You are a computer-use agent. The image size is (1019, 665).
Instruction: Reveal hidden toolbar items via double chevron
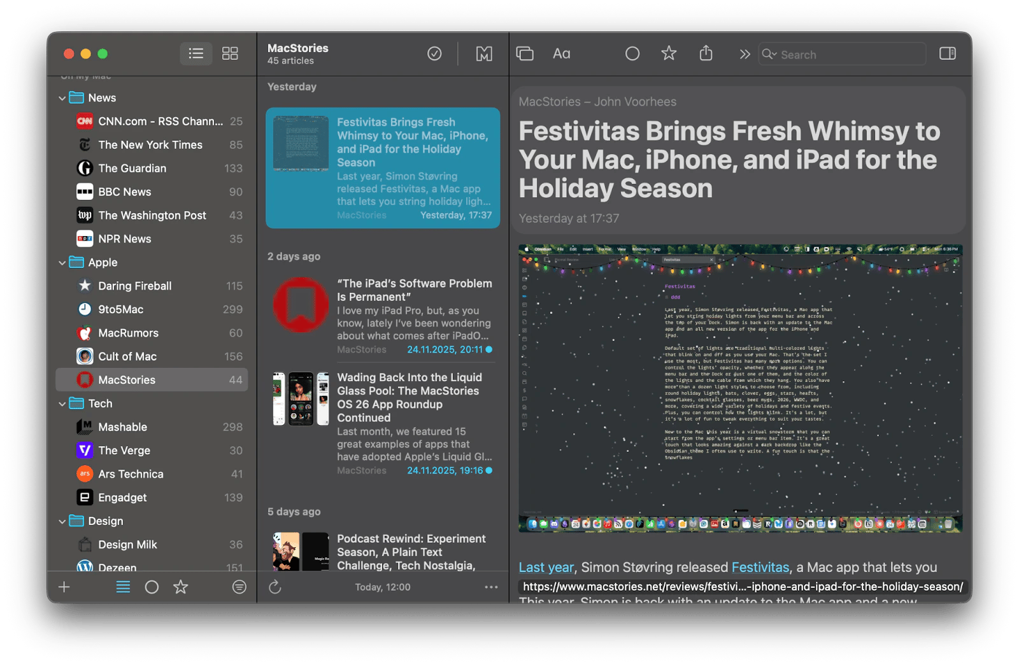744,53
